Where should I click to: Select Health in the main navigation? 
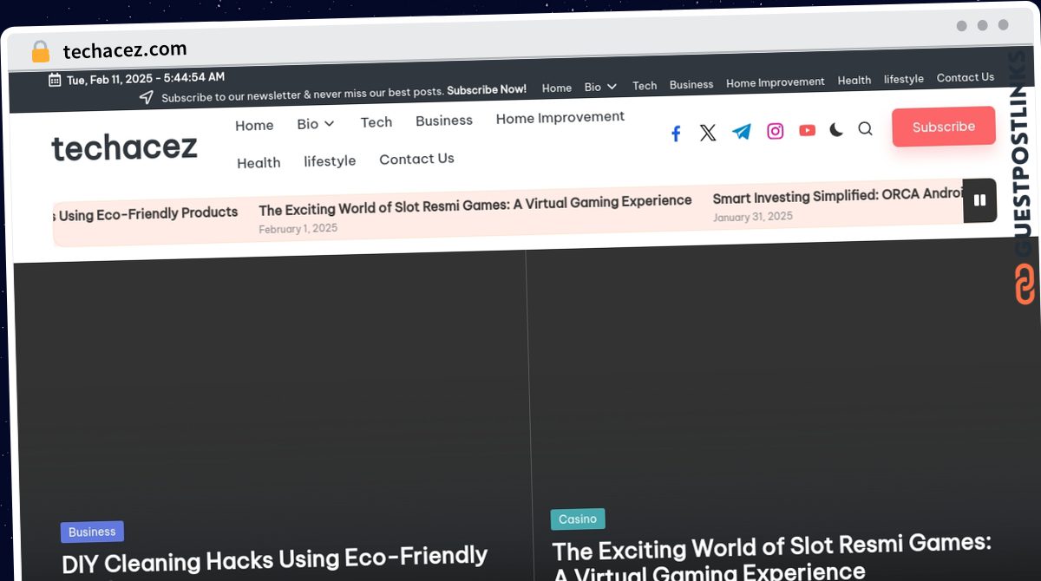(x=259, y=162)
